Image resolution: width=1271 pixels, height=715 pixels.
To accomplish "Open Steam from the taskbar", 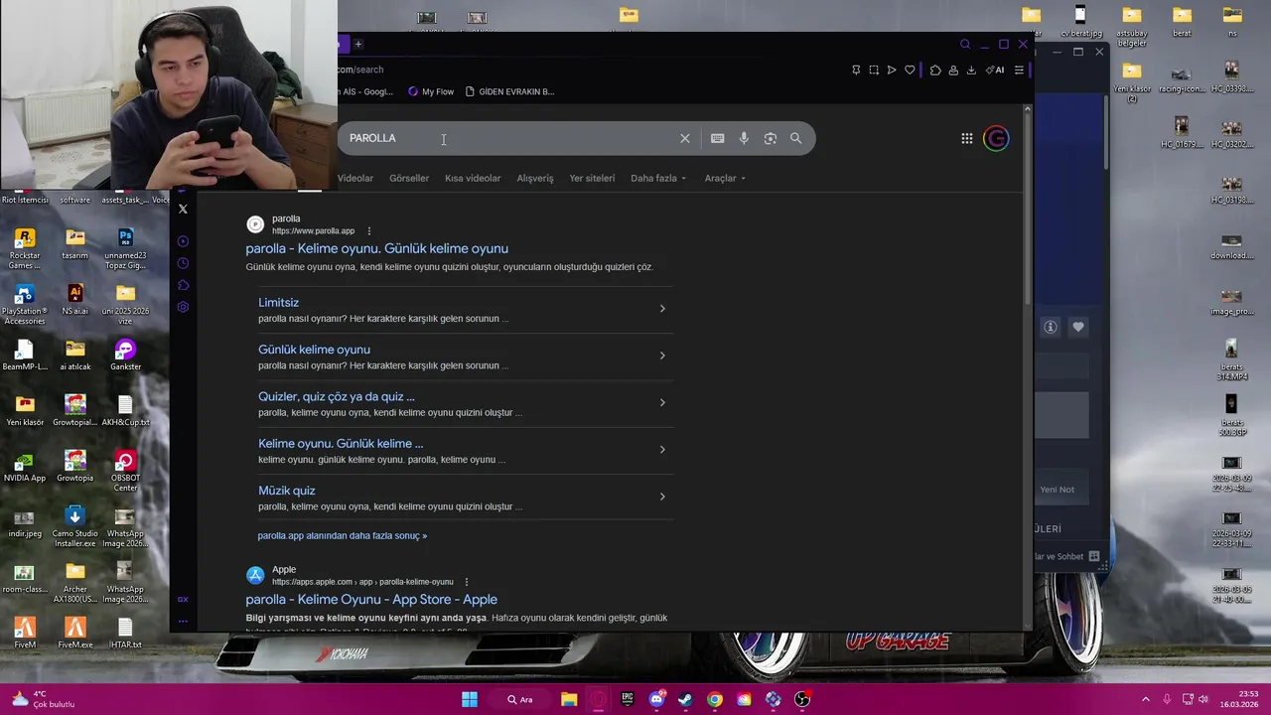I will pos(685,699).
